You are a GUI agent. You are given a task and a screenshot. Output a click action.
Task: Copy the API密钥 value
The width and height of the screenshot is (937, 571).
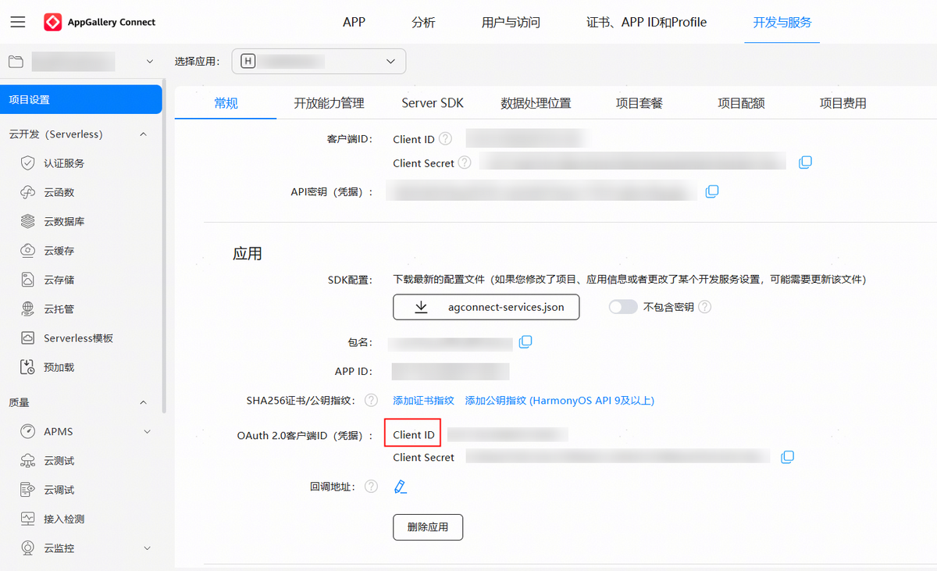(711, 191)
